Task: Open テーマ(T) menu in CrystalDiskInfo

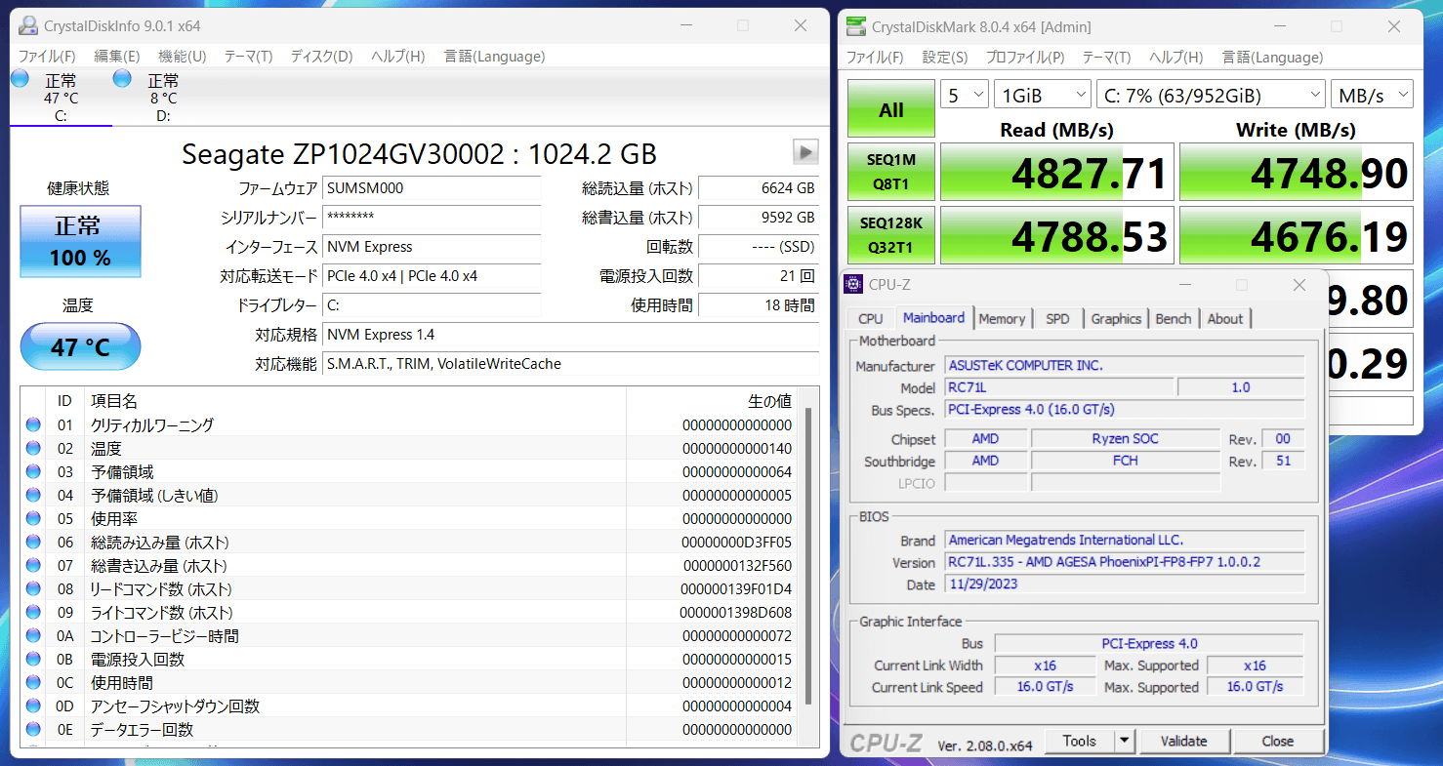Action: (x=248, y=57)
